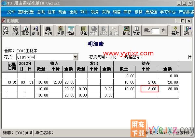Click the 单据 document icon
This screenshot has width=195, height=138.
[x=61, y=31]
